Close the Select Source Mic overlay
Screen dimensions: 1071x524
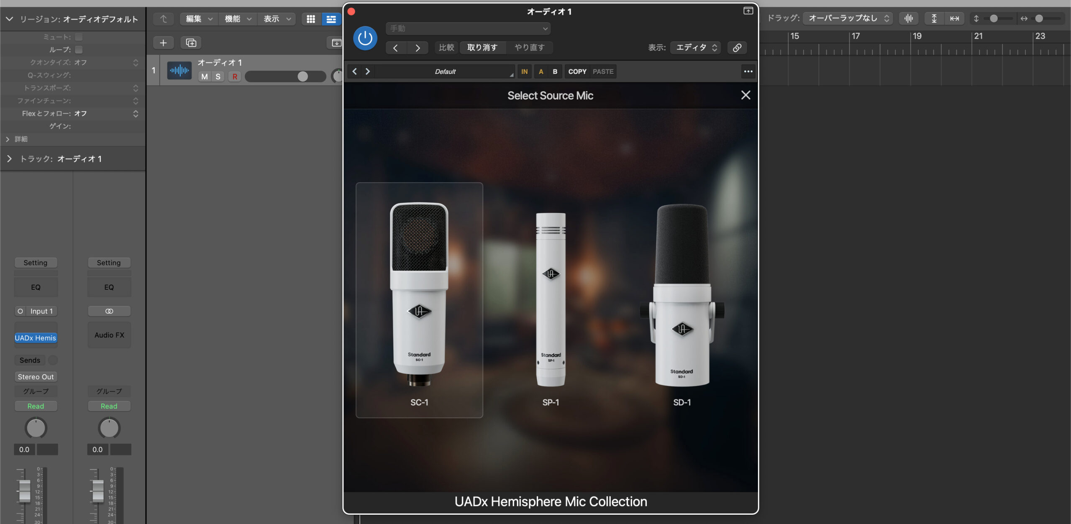tap(746, 95)
